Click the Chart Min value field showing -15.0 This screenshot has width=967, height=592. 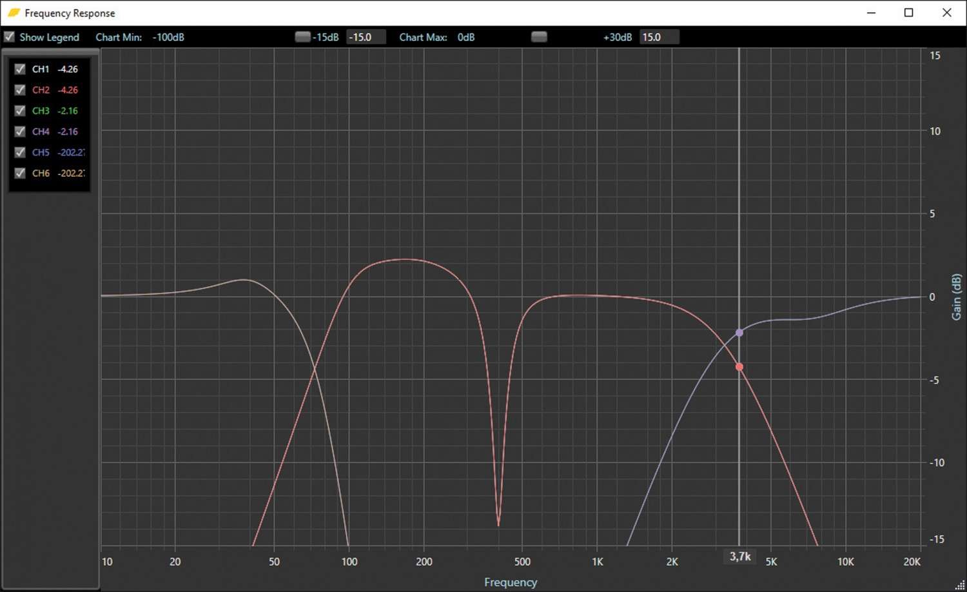pyautogui.click(x=366, y=37)
